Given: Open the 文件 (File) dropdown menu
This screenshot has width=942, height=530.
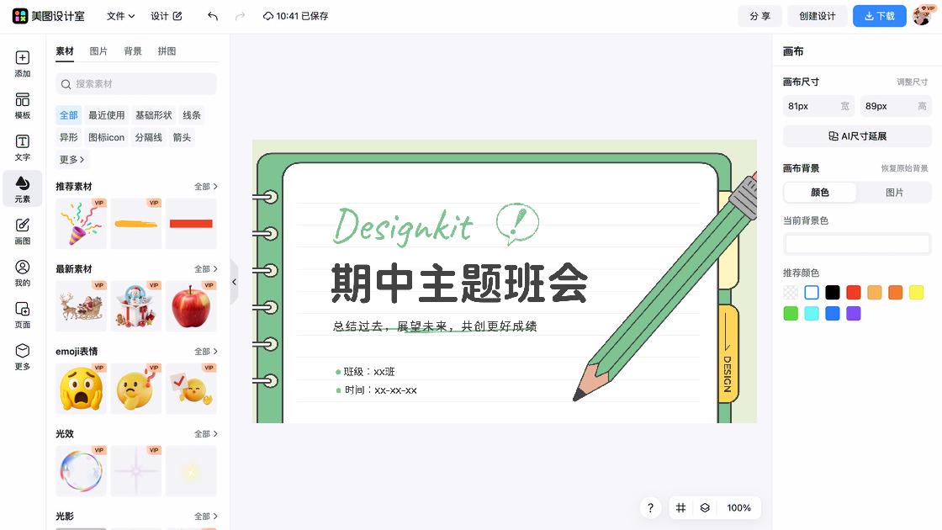Looking at the screenshot, I should (120, 16).
